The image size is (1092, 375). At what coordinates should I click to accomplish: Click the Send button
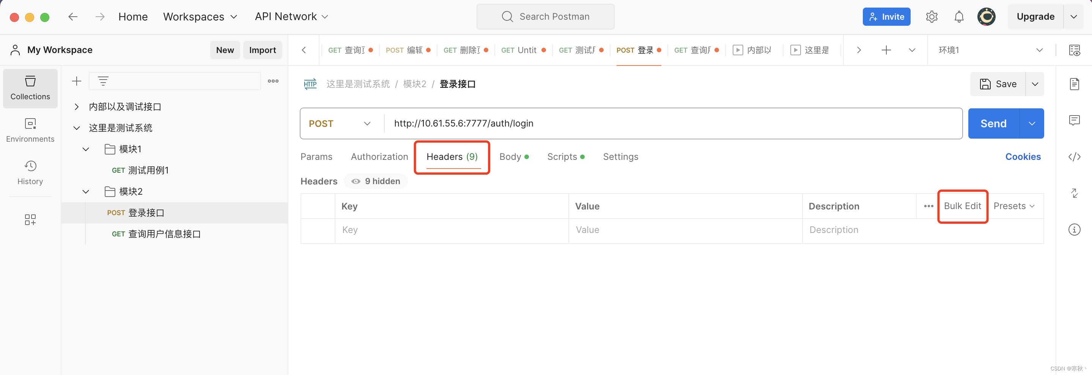(993, 123)
